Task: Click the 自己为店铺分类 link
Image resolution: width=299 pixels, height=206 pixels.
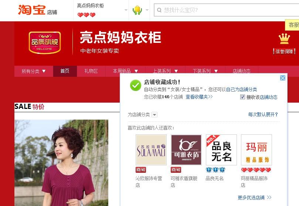Action: [x=241, y=89]
